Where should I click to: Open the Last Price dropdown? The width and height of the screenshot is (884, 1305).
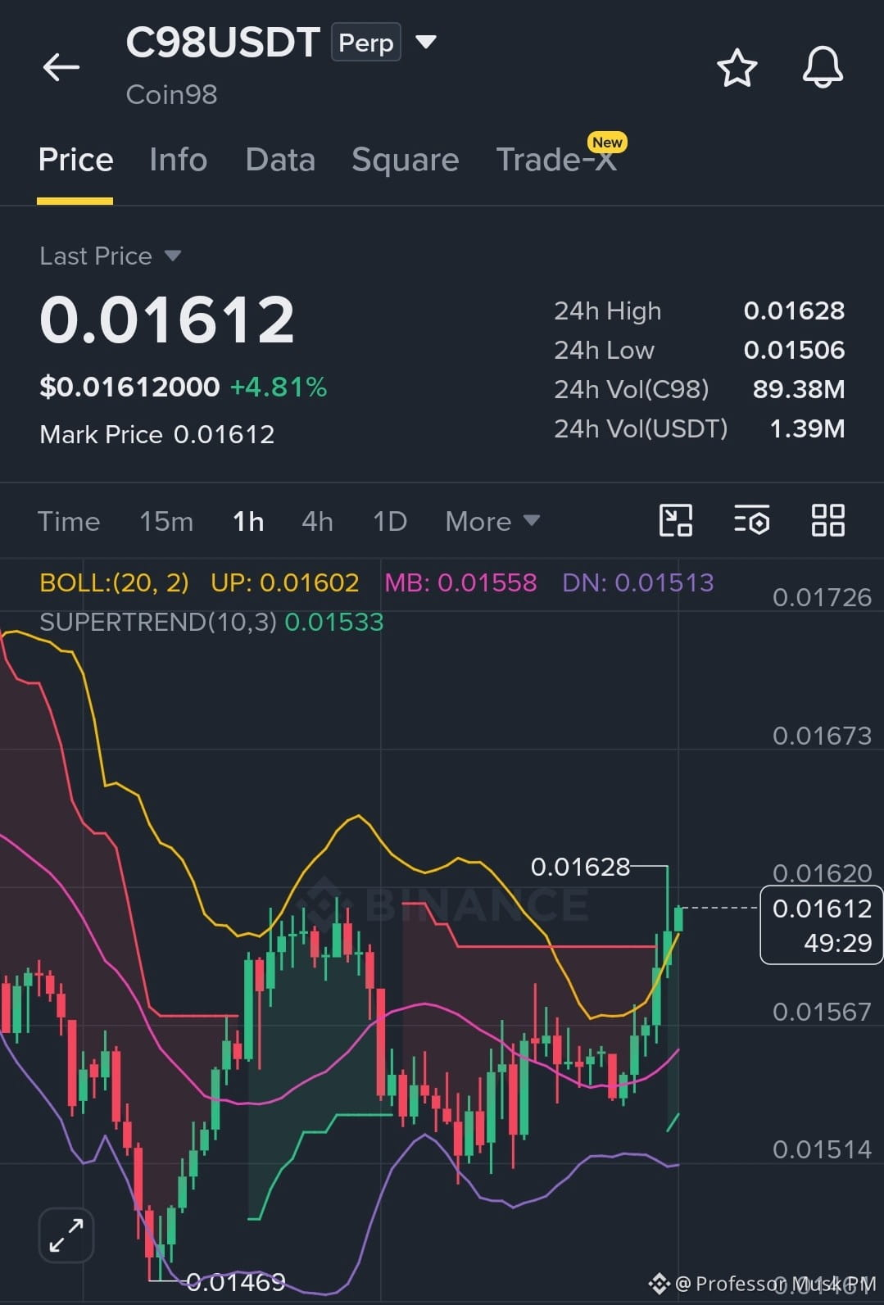click(111, 256)
